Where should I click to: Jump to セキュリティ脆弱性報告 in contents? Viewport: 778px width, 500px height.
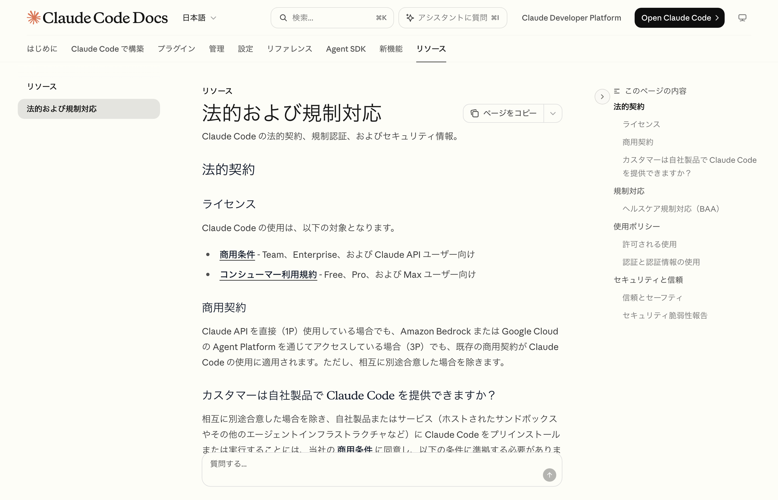pyautogui.click(x=665, y=315)
